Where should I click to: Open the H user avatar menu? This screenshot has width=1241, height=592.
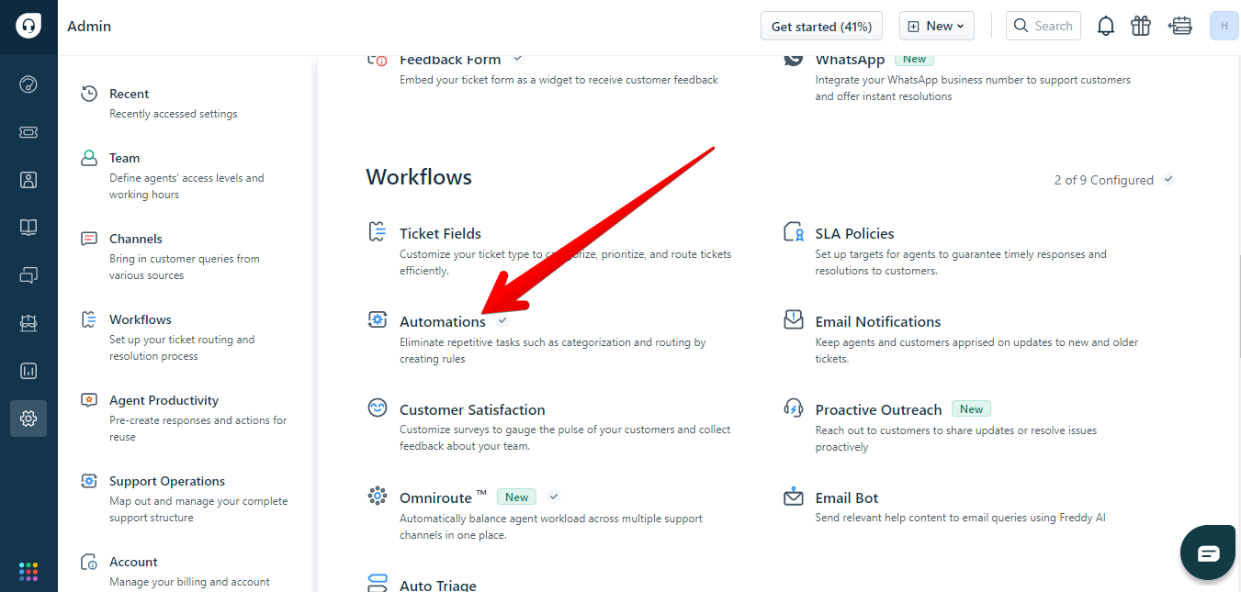[x=1224, y=26]
